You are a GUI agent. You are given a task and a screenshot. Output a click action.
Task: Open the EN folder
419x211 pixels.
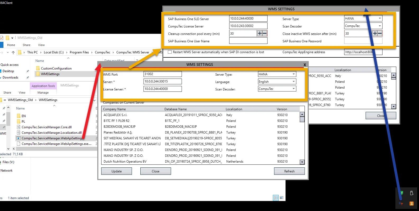pos(24,116)
